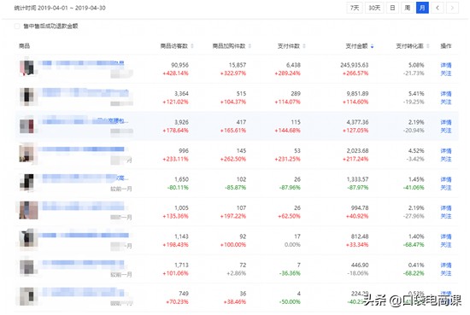Click 关注 for the 1,333.57 row
Viewport: 470px width, 315px height.
[446, 188]
